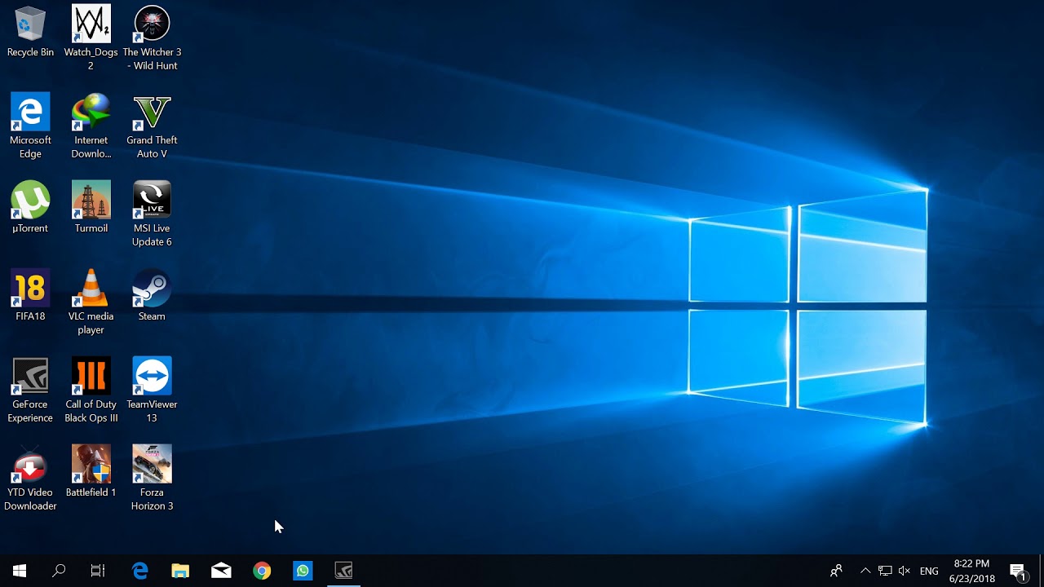1044x587 pixels.
Task: Launch Edge from the taskbar
Action: pos(140,571)
